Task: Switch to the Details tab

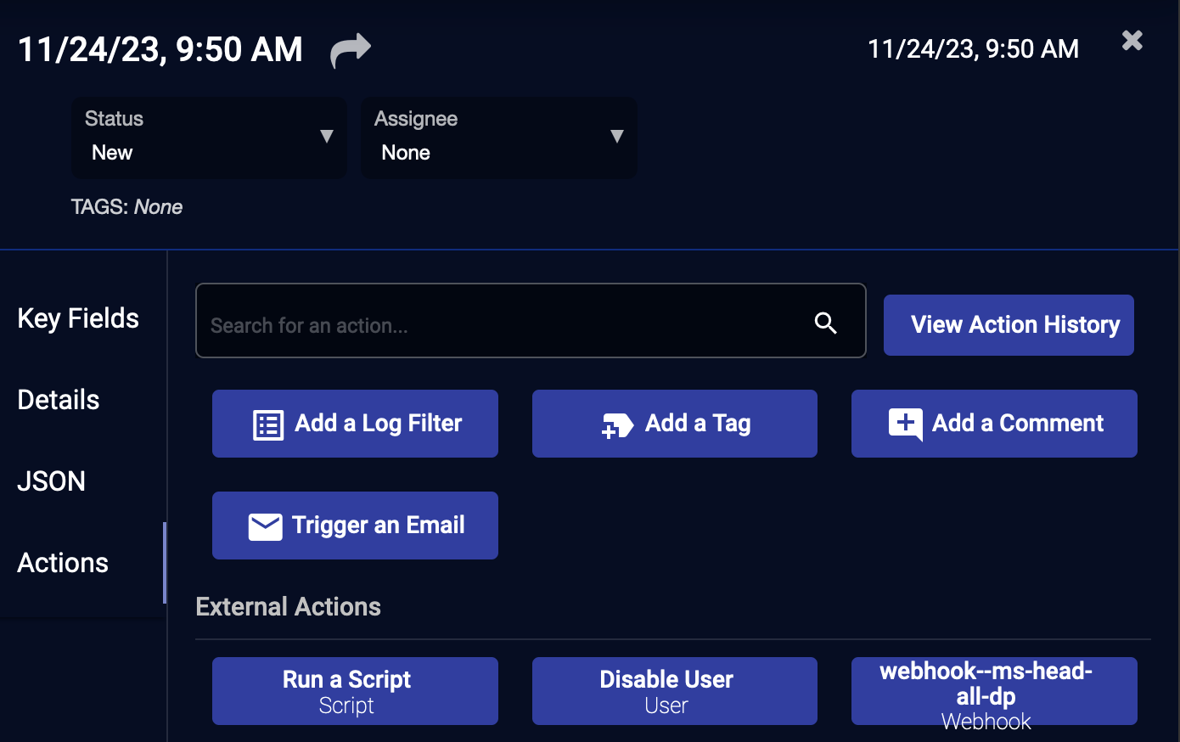Action: pos(59,400)
